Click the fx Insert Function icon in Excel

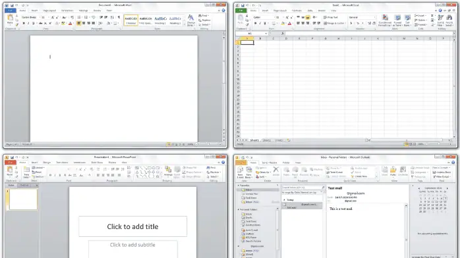pos(283,34)
